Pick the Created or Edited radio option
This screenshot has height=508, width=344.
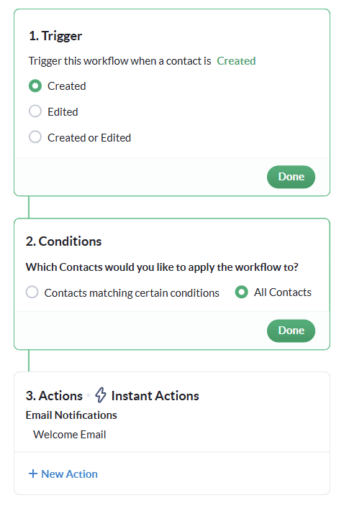(x=35, y=137)
